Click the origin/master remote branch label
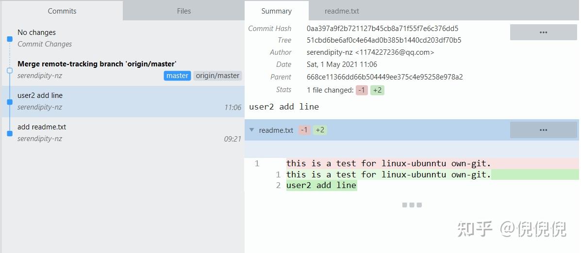Viewport: 581px width, 253px height. [x=217, y=76]
